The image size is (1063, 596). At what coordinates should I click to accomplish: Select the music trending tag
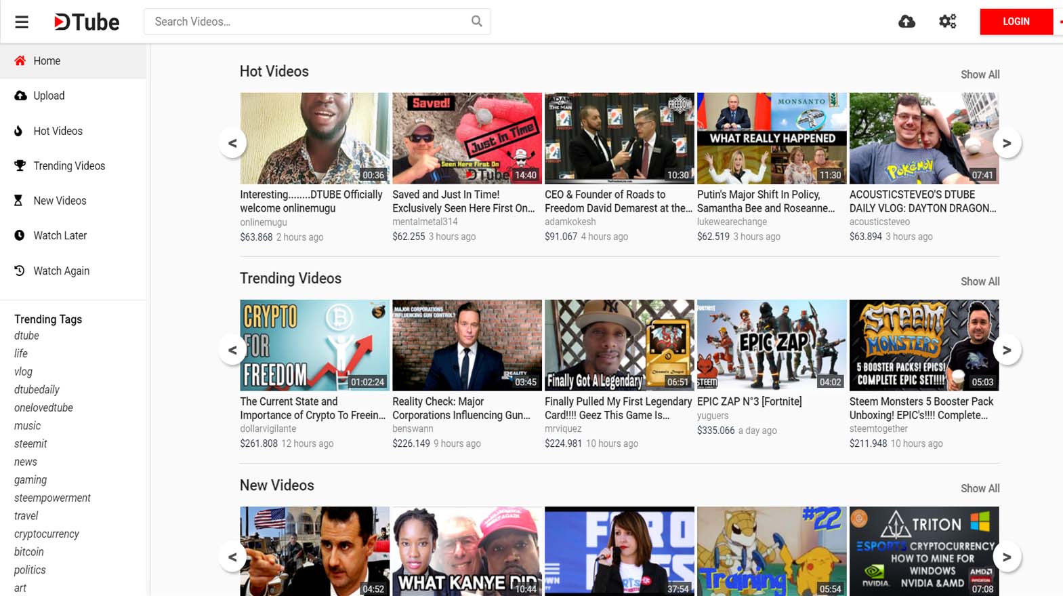27,426
